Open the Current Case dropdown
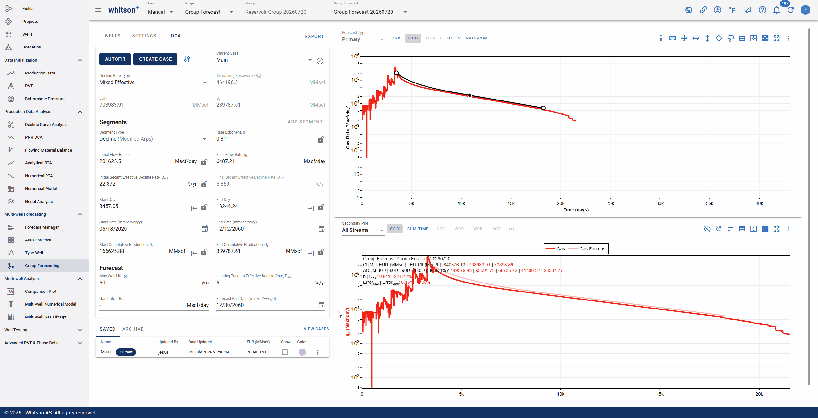 click(264, 60)
